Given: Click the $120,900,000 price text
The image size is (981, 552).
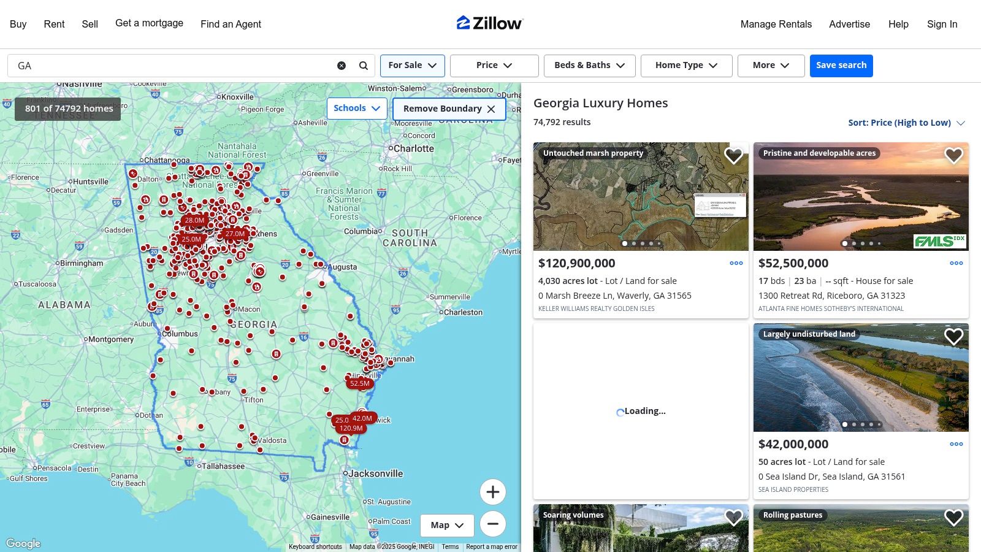Looking at the screenshot, I should [576, 263].
